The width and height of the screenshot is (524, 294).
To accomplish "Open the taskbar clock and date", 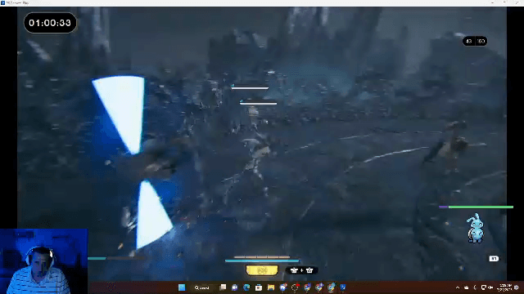I will coord(504,287).
